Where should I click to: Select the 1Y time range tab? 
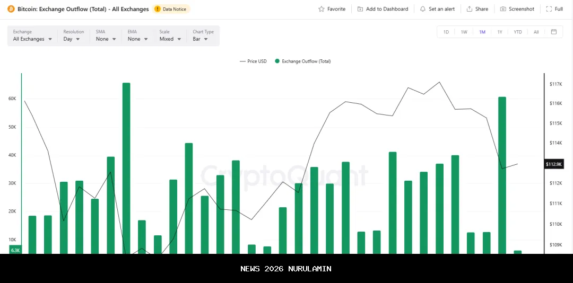click(499, 32)
